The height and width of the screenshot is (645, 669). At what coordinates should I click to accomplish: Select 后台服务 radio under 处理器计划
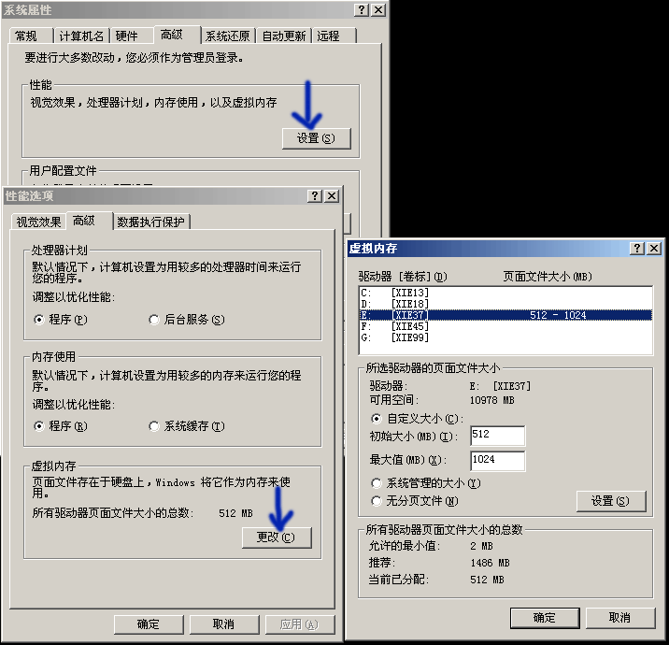[154, 320]
